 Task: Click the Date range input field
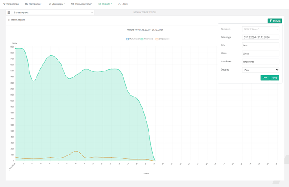[x=260, y=37]
